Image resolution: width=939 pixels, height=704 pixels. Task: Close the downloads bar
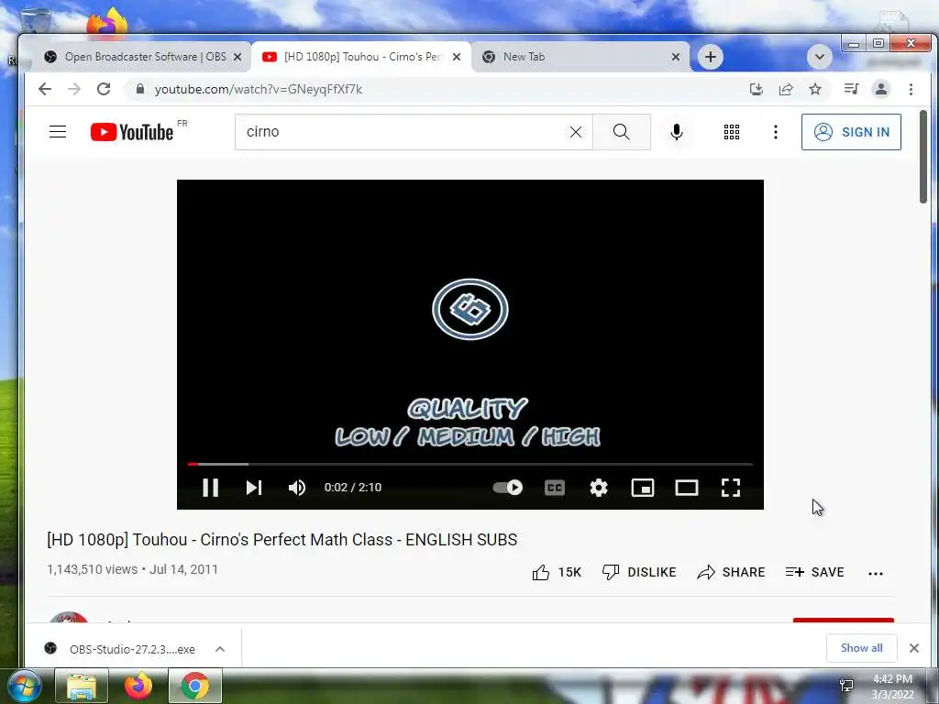tap(914, 648)
